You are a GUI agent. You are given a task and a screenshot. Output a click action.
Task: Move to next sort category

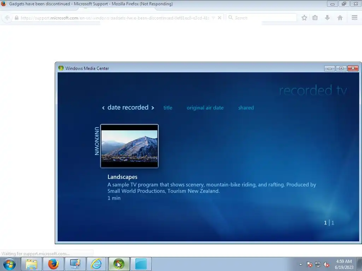(x=153, y=108)
